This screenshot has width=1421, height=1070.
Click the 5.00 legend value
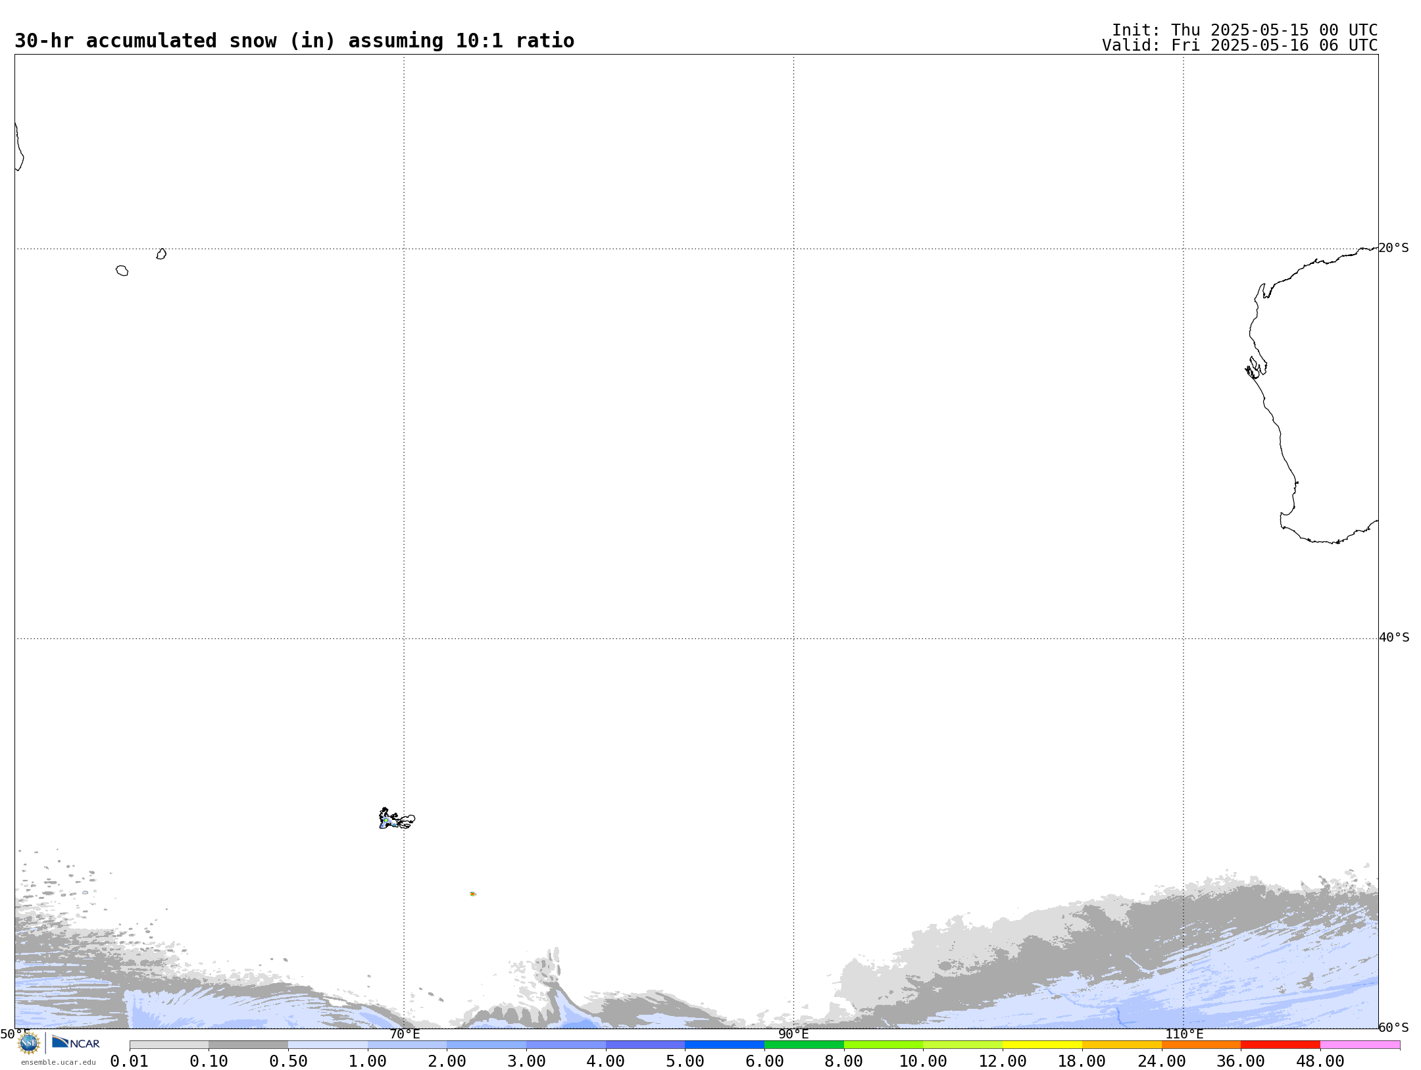(685, 1061)
